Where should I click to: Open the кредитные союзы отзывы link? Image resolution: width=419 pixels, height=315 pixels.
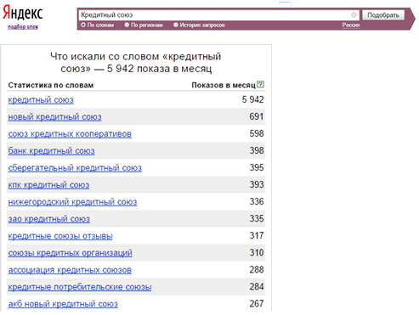(x=60, y=236)
